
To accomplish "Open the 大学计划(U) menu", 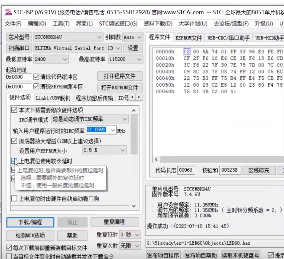I will (193, 24).
